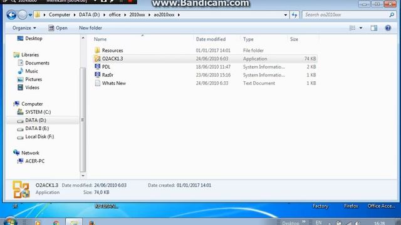Open the view options dropdown arrow

pyautogui.click(x=361, y=27)
